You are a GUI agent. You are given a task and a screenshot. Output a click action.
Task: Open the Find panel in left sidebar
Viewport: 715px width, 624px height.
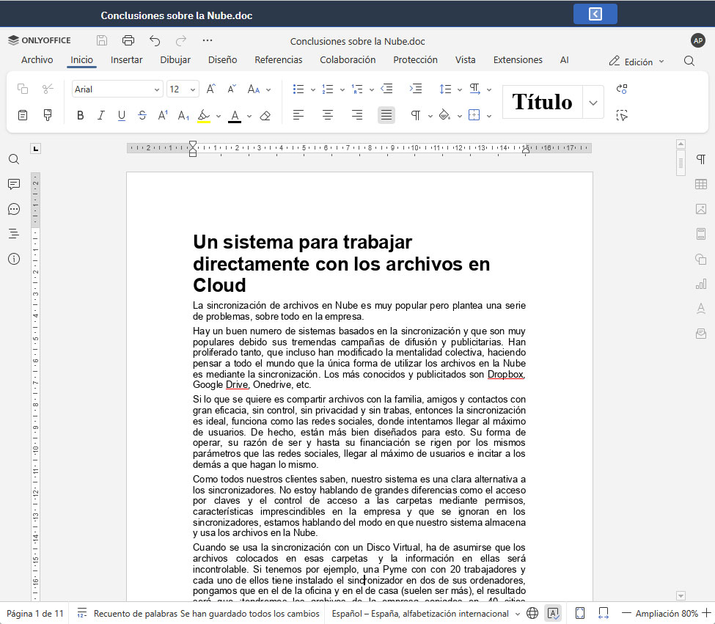coord(14,159)
